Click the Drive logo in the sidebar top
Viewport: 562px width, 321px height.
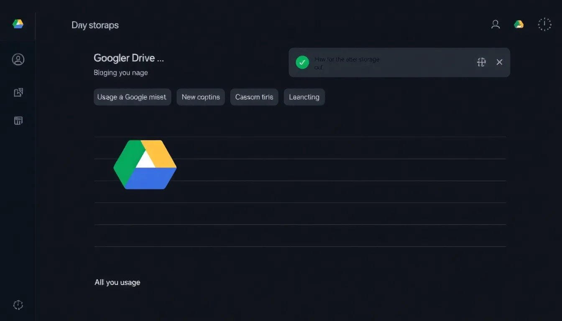18,24
